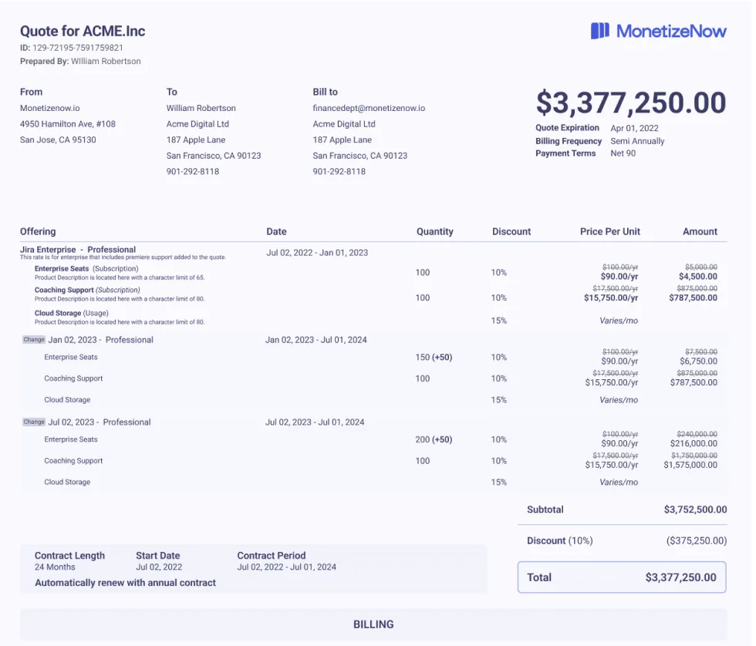Click Contract Period 'Jul 02, 2022 - Jul 01, 2024'
Screen dimensions: 756x646
click(286, 567)
